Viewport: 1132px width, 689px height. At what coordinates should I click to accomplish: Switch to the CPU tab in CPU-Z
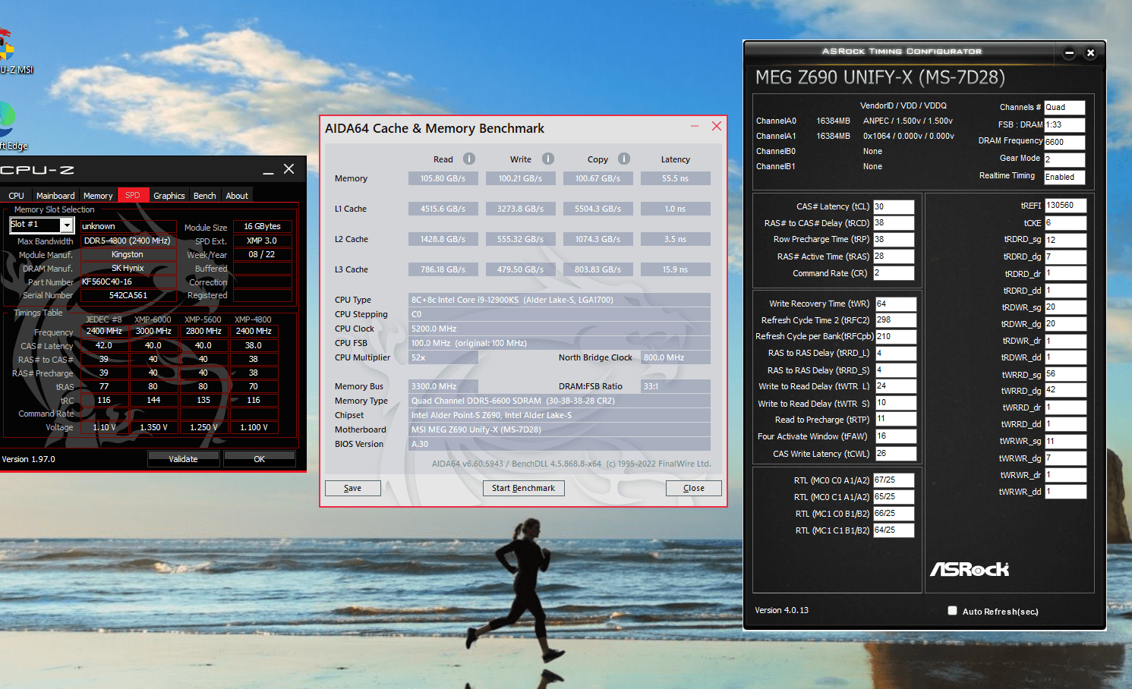tap(16, 196)
